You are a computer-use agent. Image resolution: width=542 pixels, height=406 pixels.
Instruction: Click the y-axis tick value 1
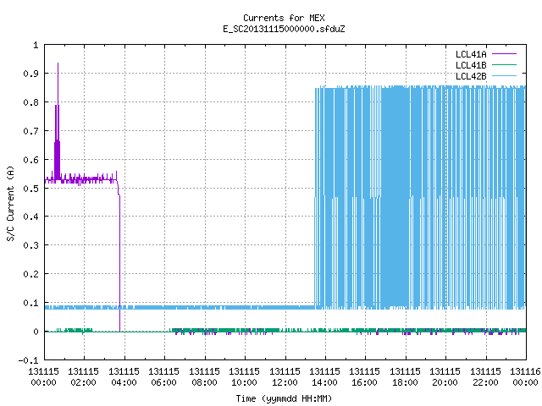36,45
